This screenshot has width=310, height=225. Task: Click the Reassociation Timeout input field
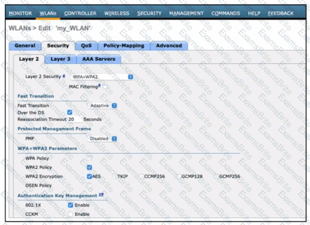75,119
